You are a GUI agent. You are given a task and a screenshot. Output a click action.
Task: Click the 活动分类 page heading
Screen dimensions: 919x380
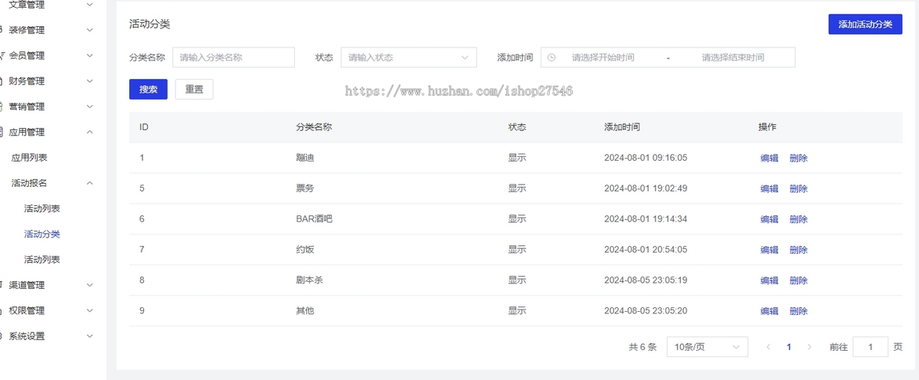tap(149, 24)
